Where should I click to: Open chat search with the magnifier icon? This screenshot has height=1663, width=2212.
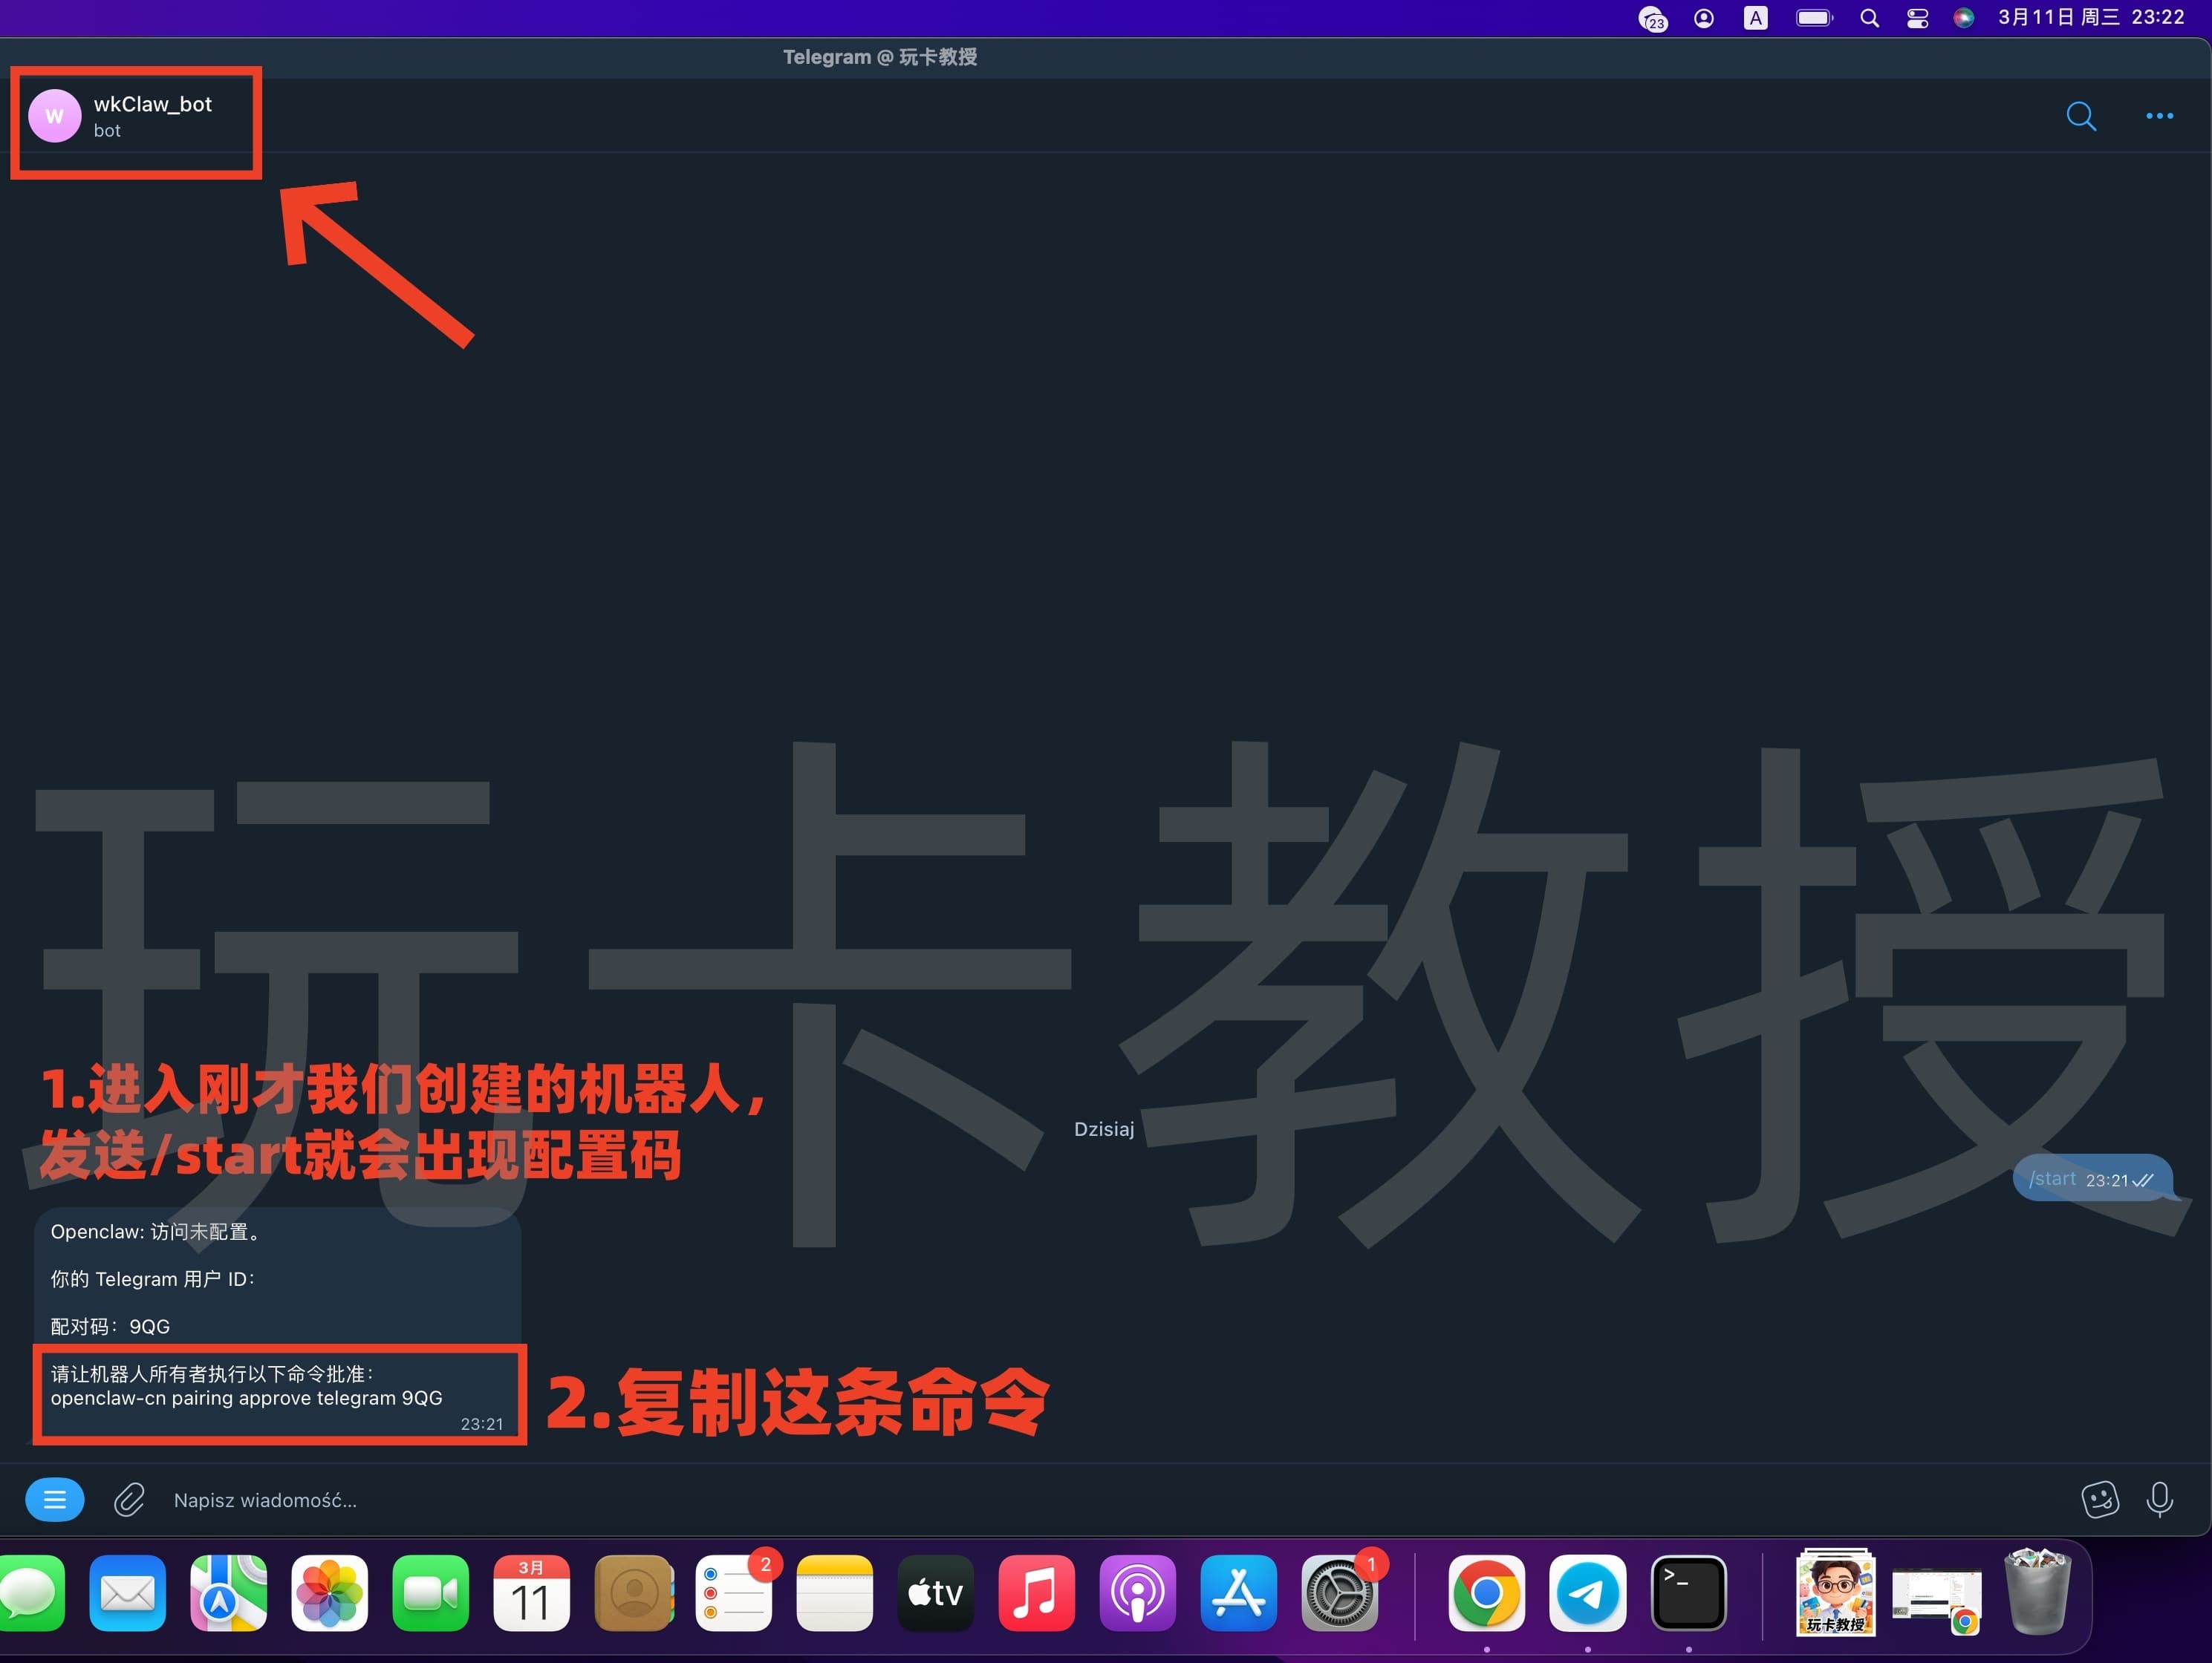click(2081, 116)
